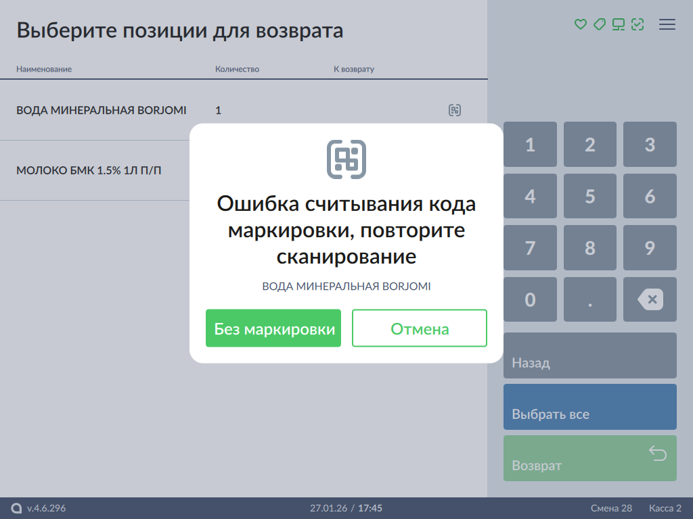
Task: Click the heart status icon
Action: (580, 24)
